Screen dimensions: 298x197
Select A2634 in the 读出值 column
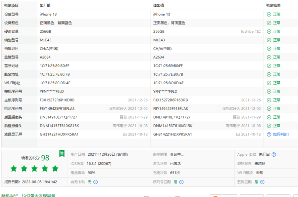coord(159,57)
